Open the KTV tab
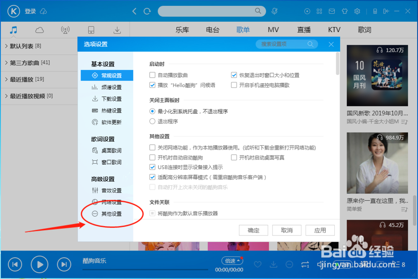The width and height of the screenshot is (418, 279). 334,30
